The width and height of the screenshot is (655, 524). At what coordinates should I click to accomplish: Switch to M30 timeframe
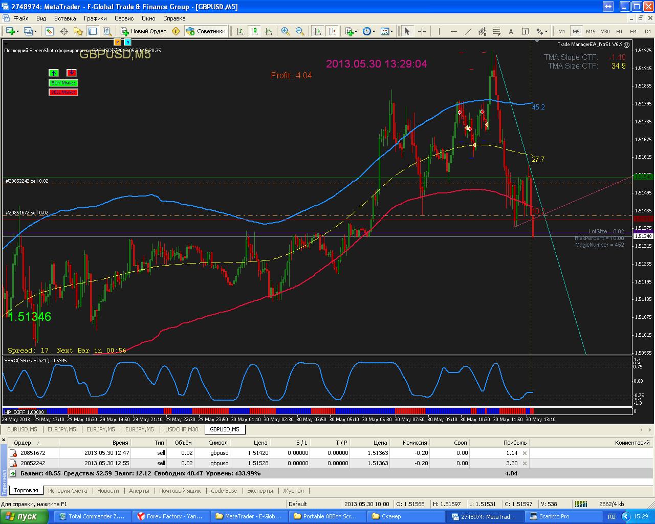pos(605,31)
